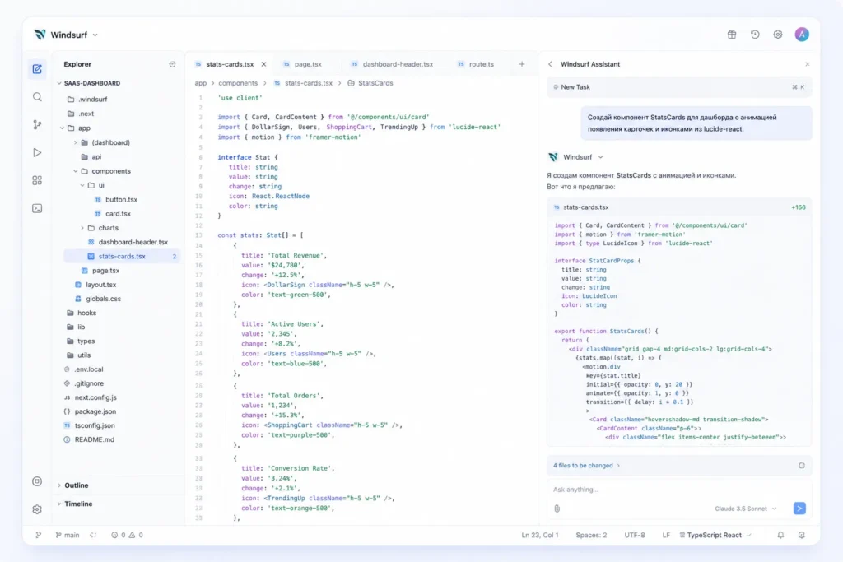The width and height of the screenshot is (843, 562).
Task: Click the main branch indicator
Action: click(x=68, y=535)
